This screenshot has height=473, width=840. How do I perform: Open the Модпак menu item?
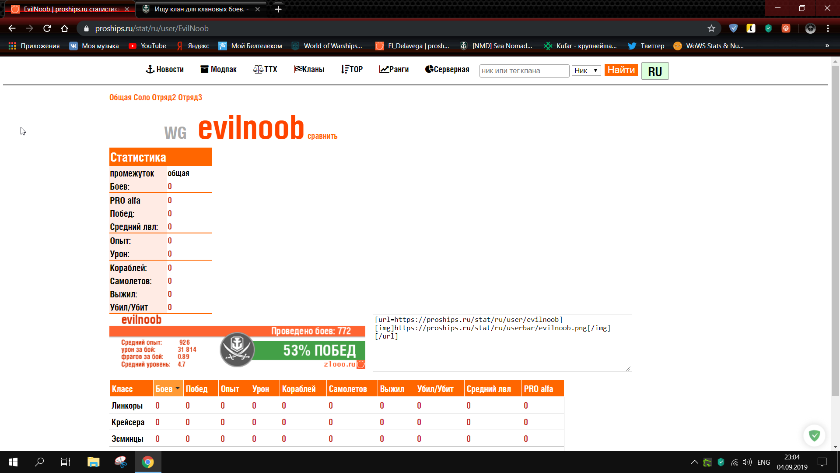coord(218,69)
